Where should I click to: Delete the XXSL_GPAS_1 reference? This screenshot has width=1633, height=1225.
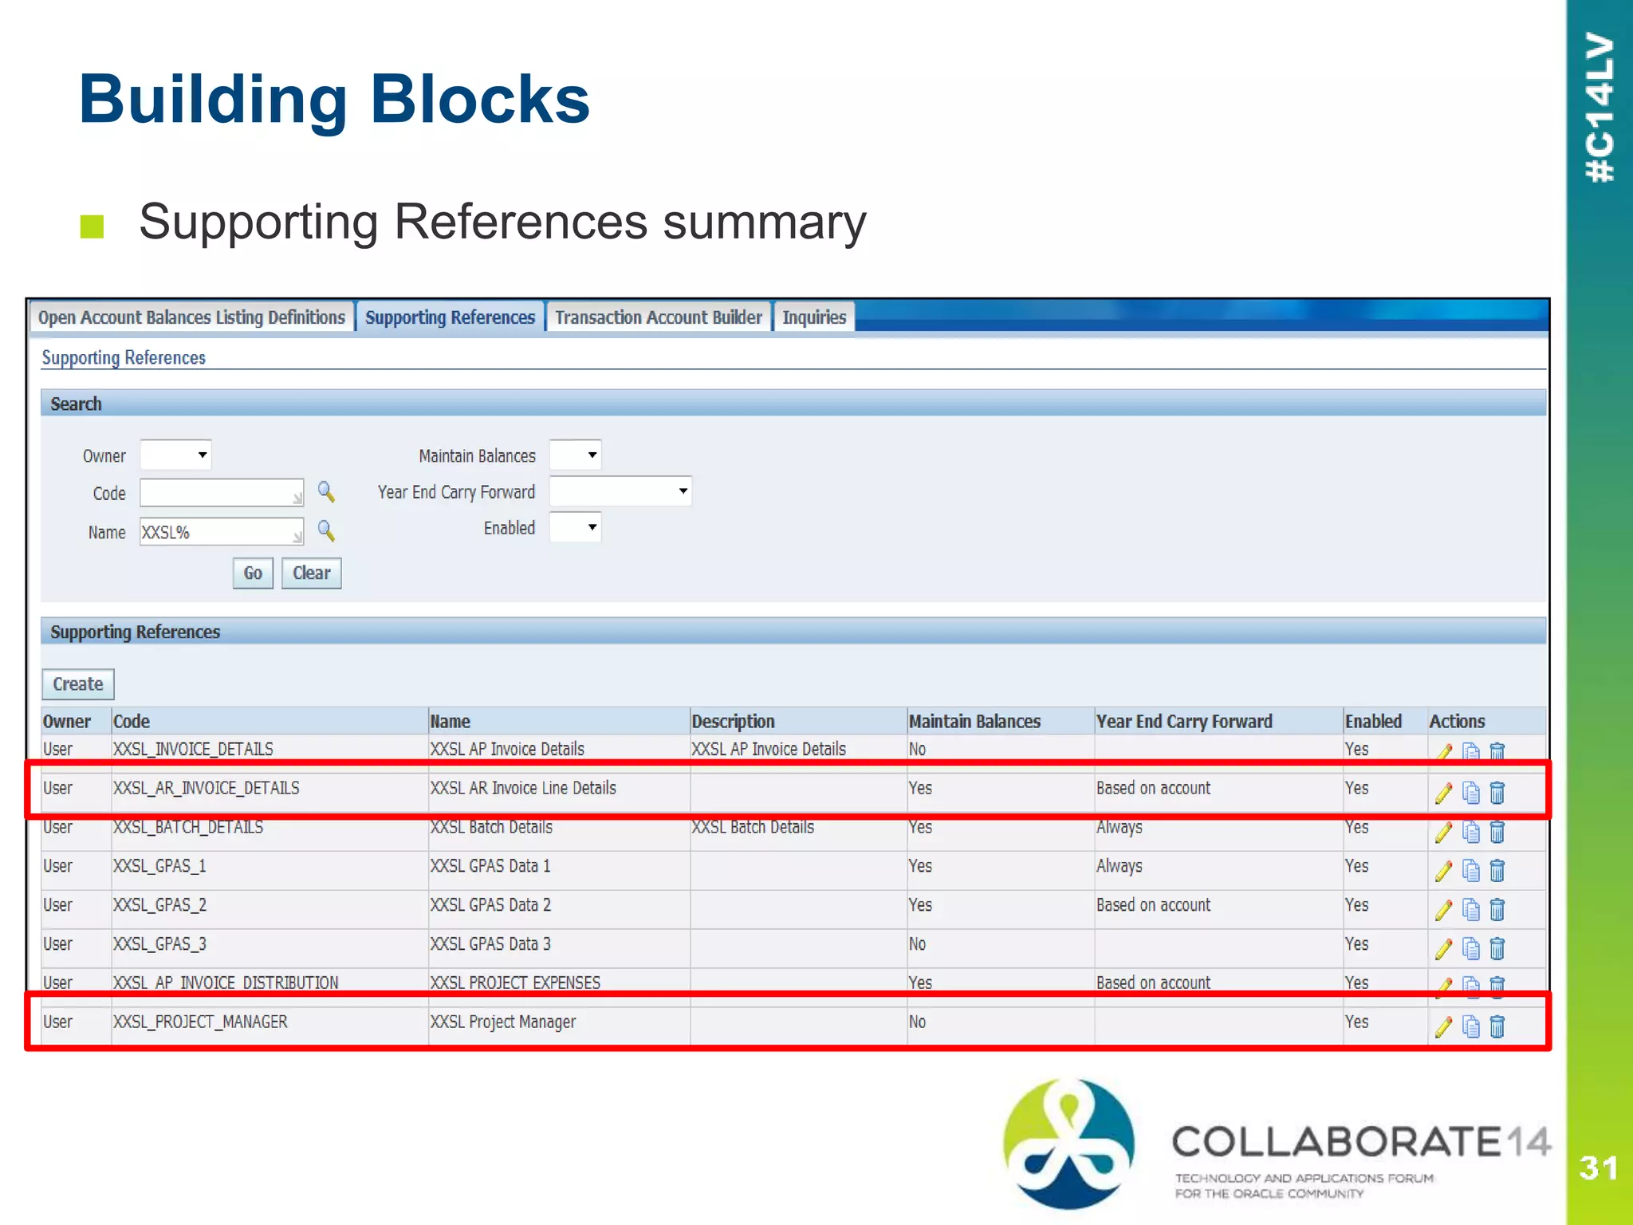1497,871
